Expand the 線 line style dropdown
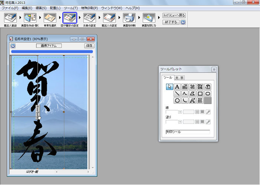The width and height of the screenshot is (260, 185). click(x=180, y=112)
